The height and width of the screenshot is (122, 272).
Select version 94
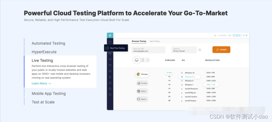(169, 77)
